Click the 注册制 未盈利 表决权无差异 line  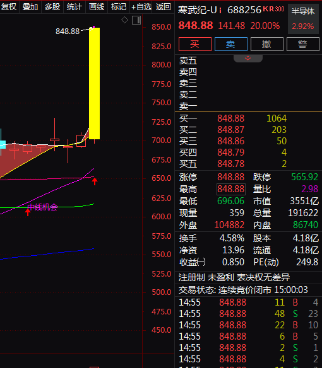coord(234,278)
